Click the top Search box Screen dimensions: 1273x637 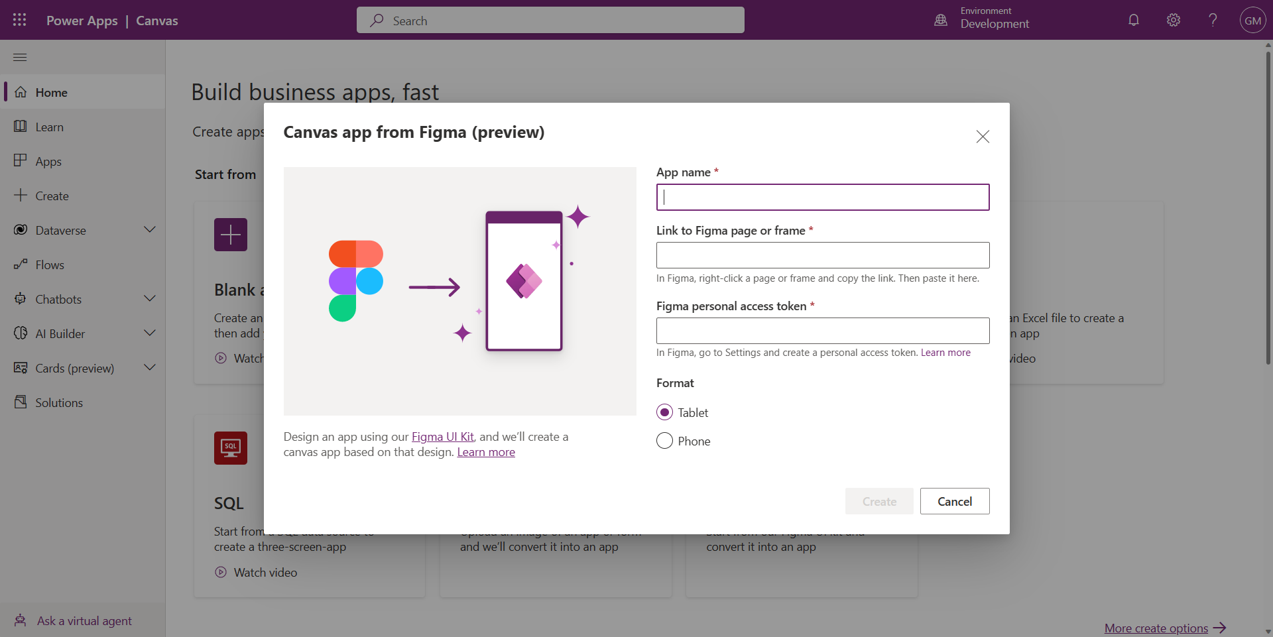[x=550, y=20]
